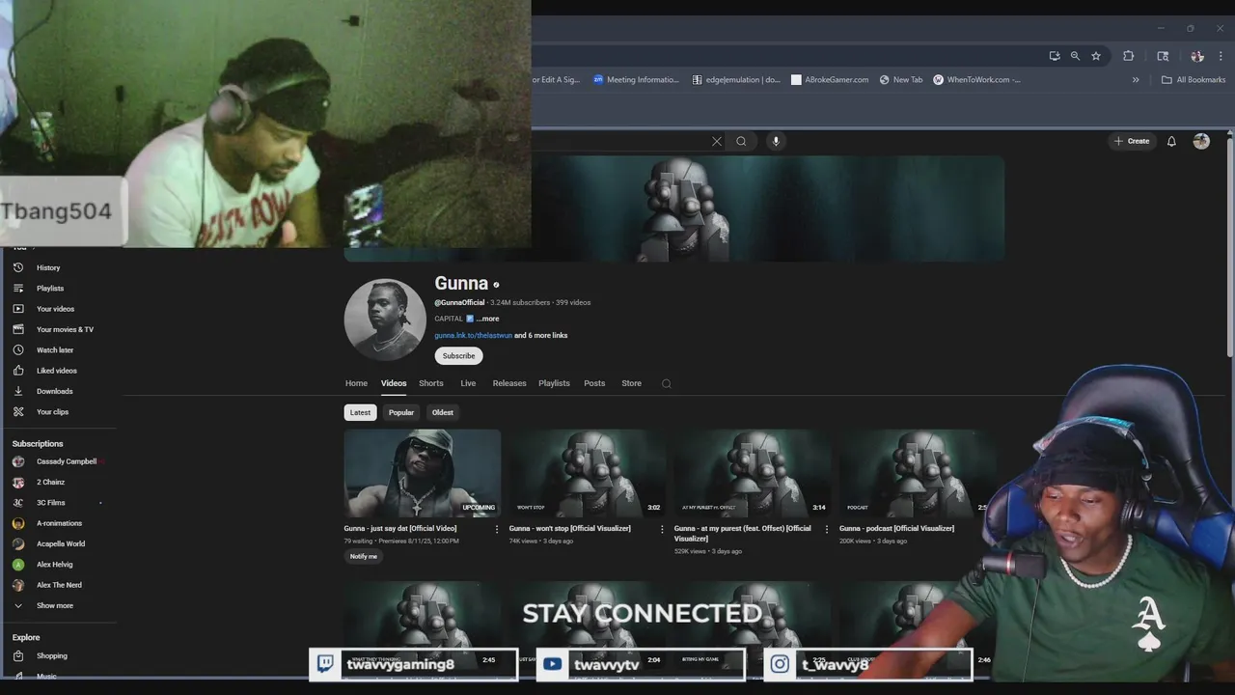Open the Releases tab

click(509, 383)
